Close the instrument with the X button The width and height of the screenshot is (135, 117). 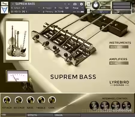pyautogui.click(x=133, y=2)
